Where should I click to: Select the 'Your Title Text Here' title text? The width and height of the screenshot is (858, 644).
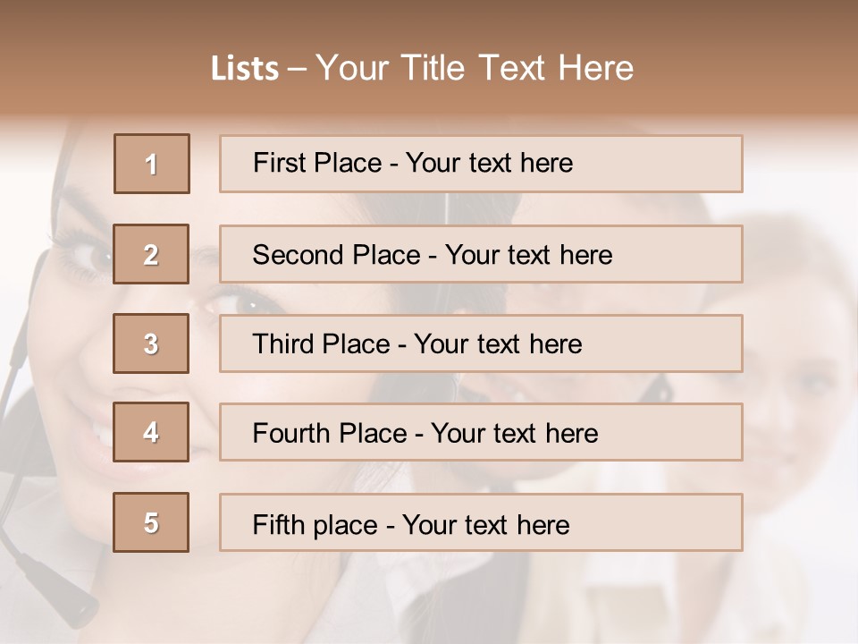click(x=475, y=69)
